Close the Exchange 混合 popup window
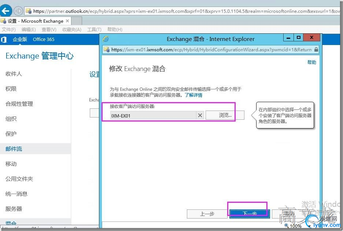Viewport: 343px width, 231px height. (312, 38)
